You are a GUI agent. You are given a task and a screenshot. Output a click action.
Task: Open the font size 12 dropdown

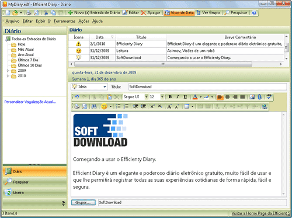coord(162,97)
